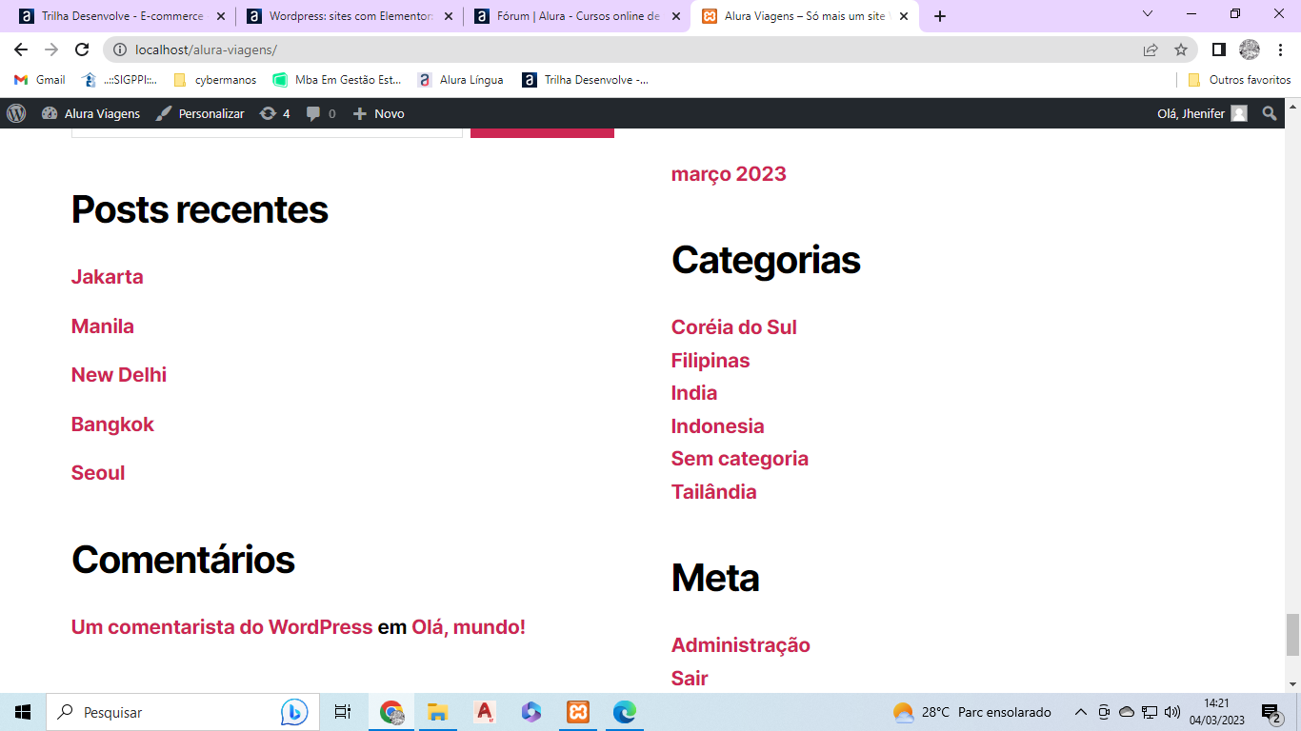Open the Outros favoritos folder
The width and height of the screenshot is (1301, 731).
(1239, 80)
